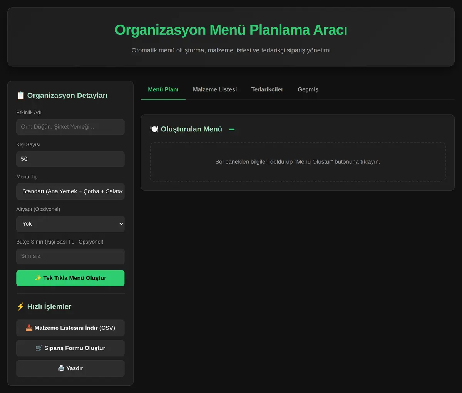This screenshot has height=393, width=462.
Task: Click the sparkles icon on Menü Oluştur button
Action: 38,278
